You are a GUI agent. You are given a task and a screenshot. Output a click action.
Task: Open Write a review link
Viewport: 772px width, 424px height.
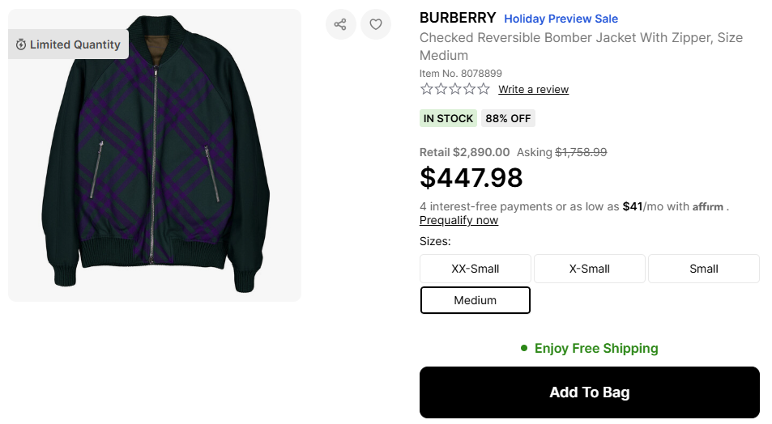pos(533,89)
